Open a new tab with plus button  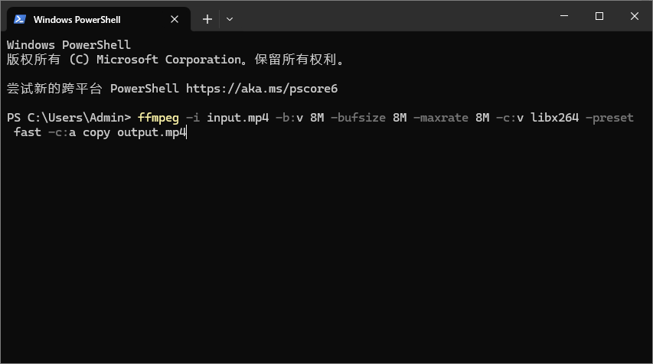[207, 18]
